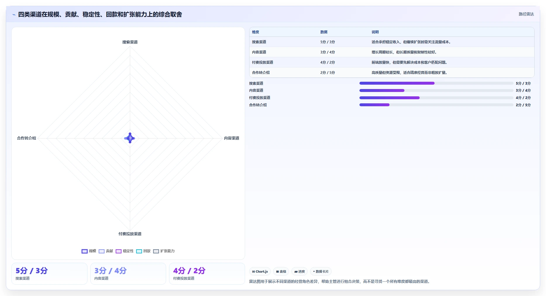
Task: Click 内容渠道 label beside progress bar
Action: [x=256, y=90]
